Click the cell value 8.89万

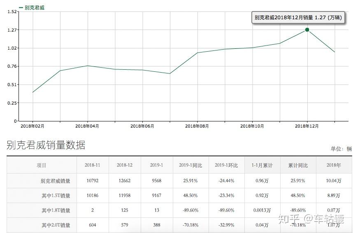coord(334,196)
